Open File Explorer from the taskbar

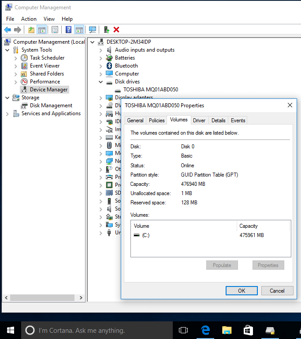tap(227, 330)
